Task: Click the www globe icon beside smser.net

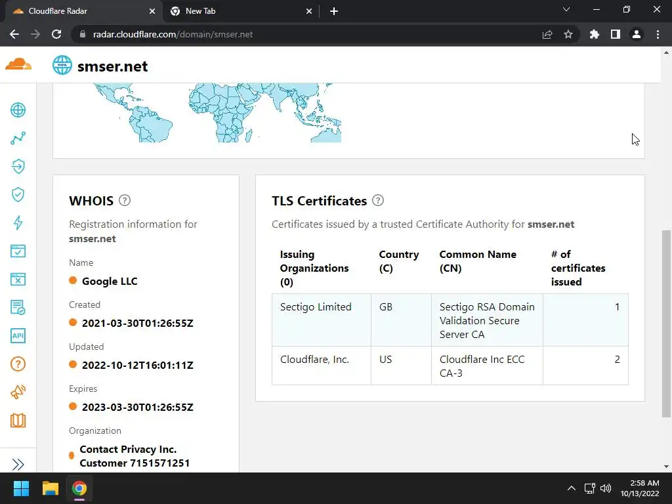Action: click(x=62, y=65)
